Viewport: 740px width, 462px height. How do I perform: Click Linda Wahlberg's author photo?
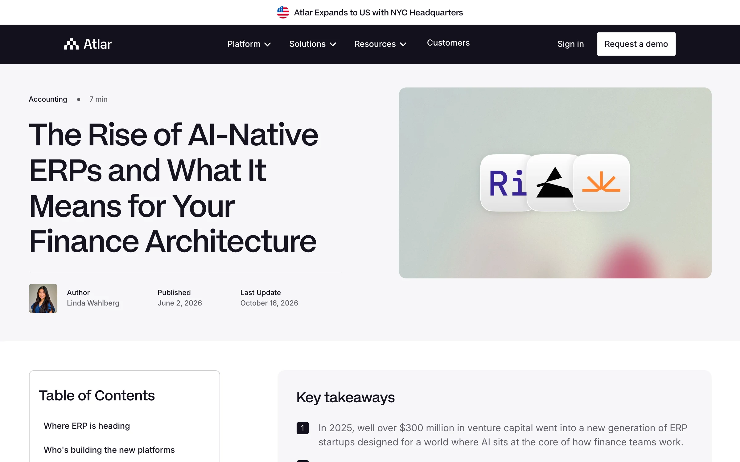click(x=43, y=298)
